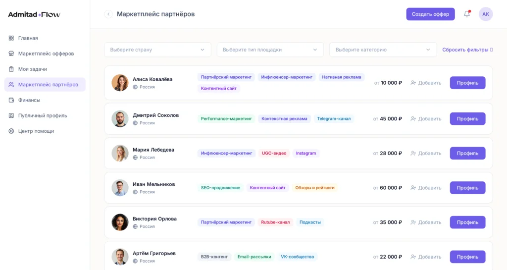Click the notification bell icon
The height and width of the screenshot is (270, 507).
tap(466, 14)
